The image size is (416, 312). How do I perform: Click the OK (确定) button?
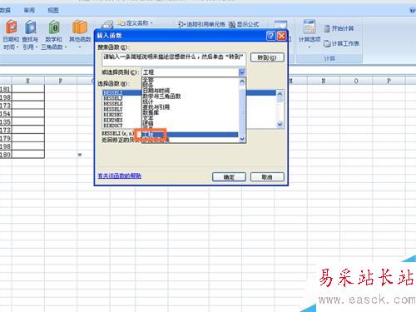229,177
